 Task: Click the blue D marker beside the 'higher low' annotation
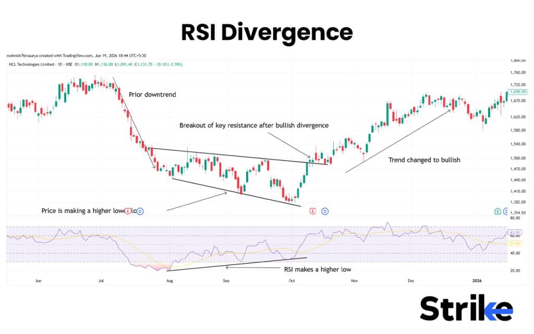(140, 211)
